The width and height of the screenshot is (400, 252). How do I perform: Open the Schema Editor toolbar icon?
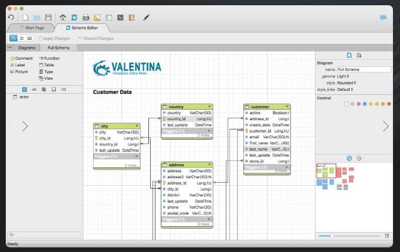click(74, 18)
